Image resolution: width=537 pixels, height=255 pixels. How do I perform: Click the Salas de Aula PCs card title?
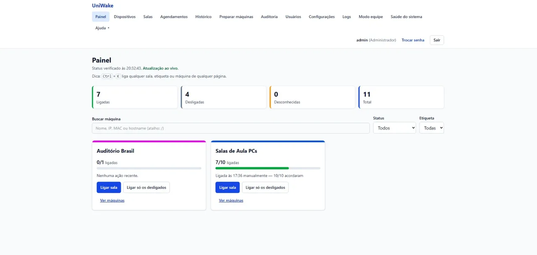click(x=236, y=151)
